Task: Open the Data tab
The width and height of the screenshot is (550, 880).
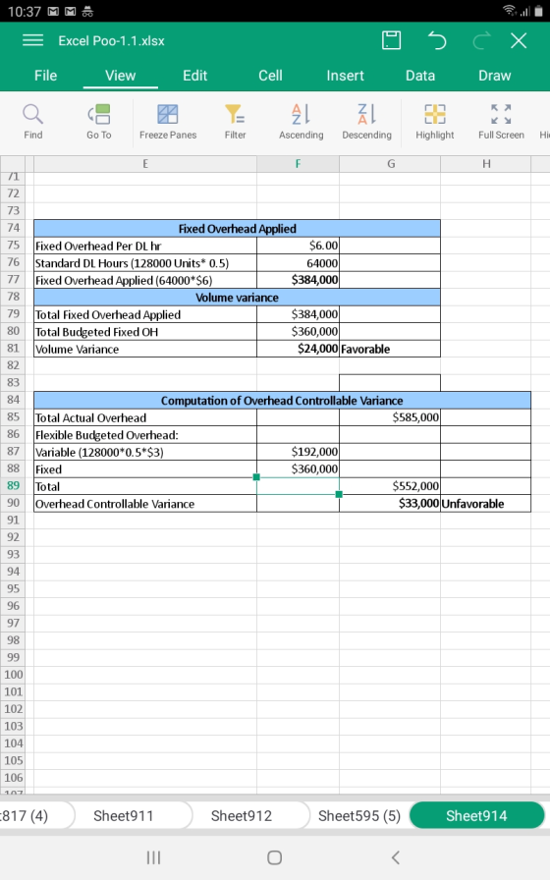Action: pos(420,76)
